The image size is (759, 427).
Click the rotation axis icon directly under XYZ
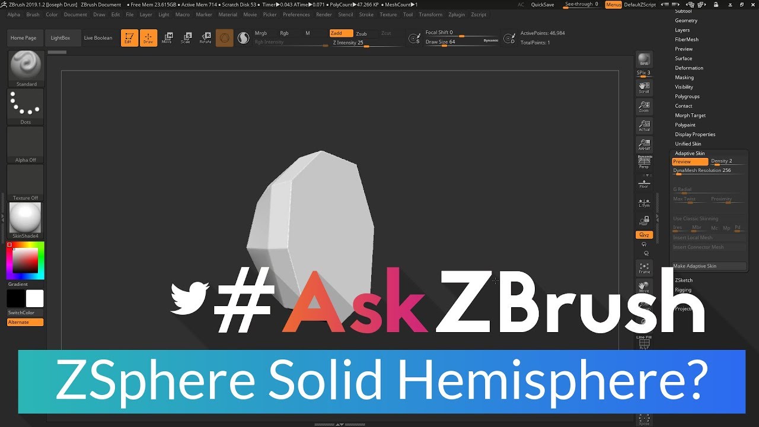644,244
